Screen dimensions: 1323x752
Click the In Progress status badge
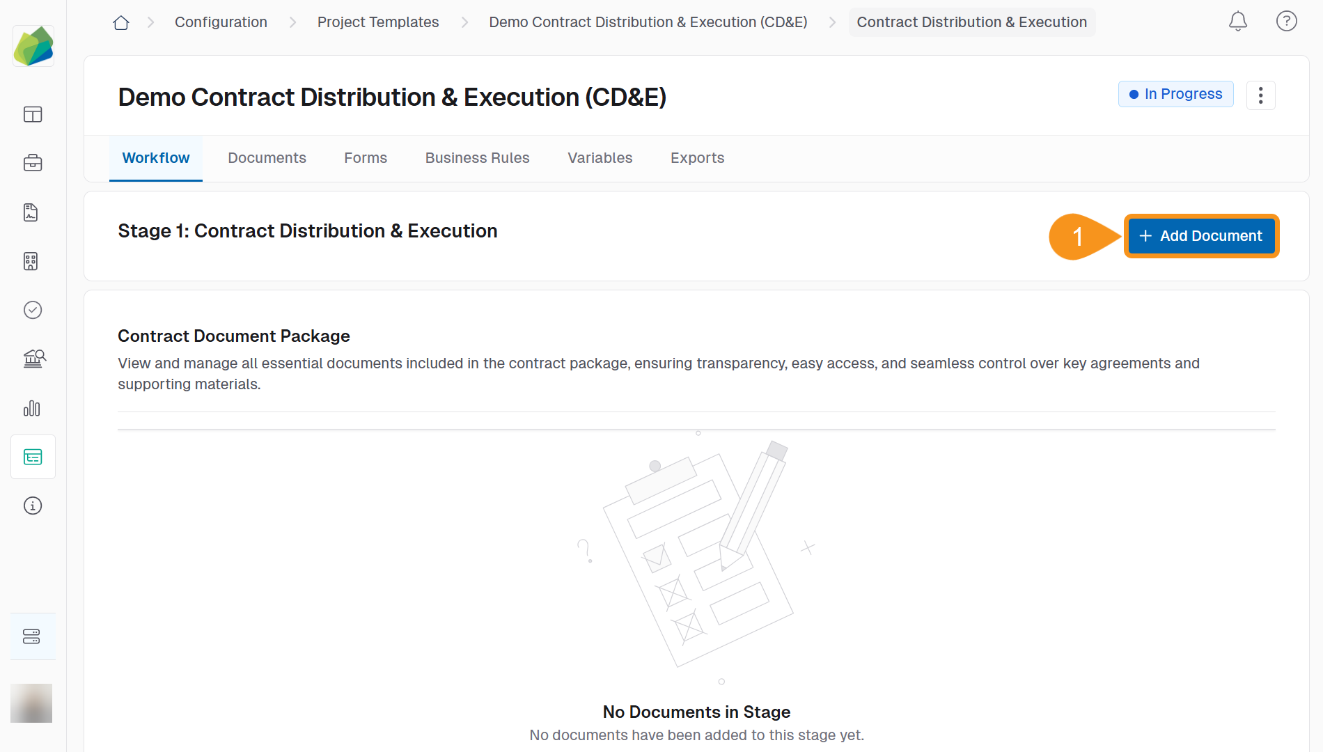click(x=1175, y=94)
